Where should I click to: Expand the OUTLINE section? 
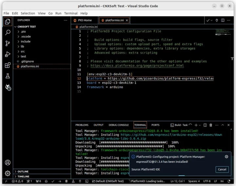pos(23,172)
